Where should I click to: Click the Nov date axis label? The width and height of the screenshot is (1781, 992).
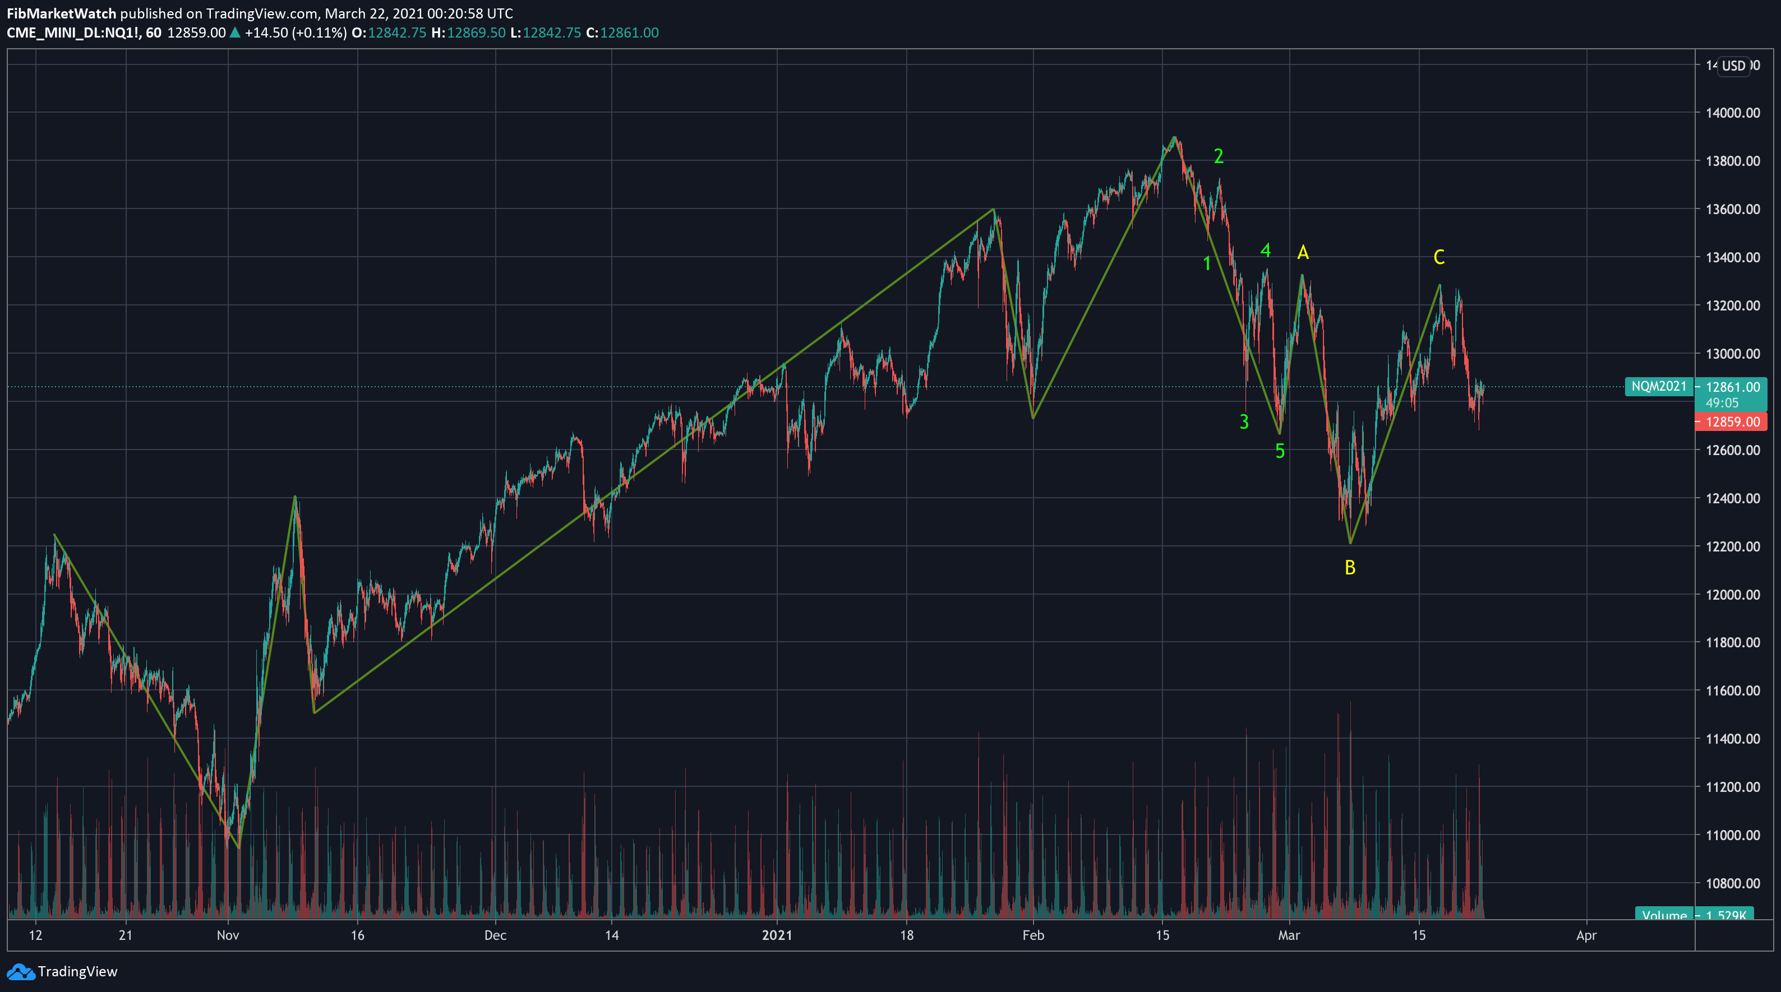(x=228, y=935)
